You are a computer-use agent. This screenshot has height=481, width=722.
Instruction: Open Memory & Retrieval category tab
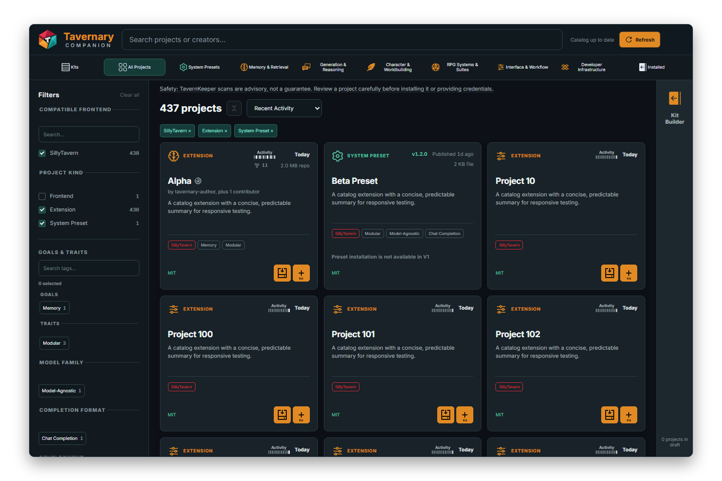point(264,67)
